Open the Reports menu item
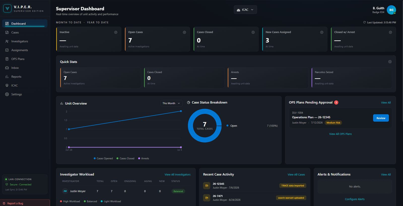The image size is (403, 206). click(25, 77)
